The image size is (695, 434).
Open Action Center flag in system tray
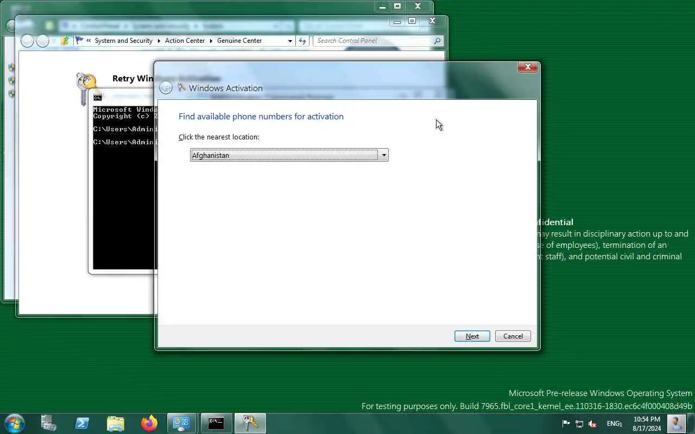[x=566, y=424]
